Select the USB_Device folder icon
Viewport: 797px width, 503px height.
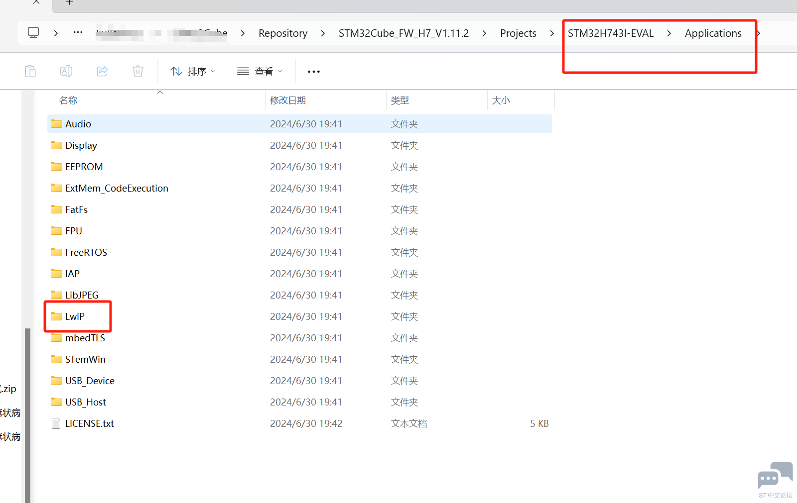click(x=56, y=381)
